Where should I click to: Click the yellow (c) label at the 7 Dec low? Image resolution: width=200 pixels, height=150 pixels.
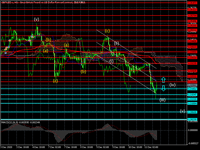(55, 81)
